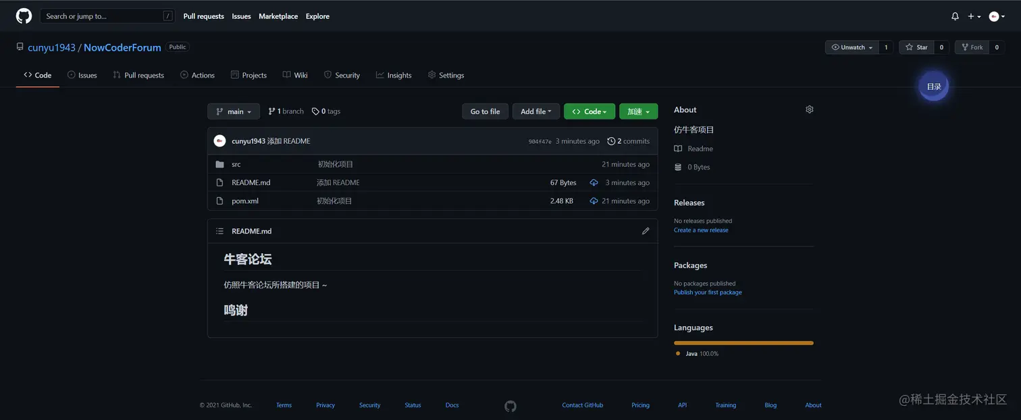Click download icon for pom.xml row
Screen dimensions: 1021x420
(594, 201)
